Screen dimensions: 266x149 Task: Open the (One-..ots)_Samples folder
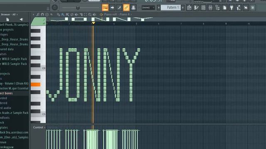point(14,137)
